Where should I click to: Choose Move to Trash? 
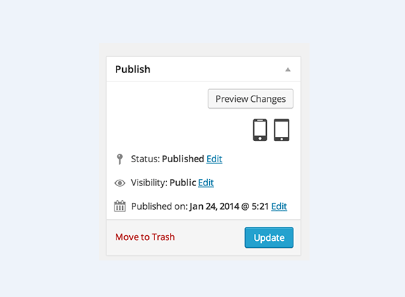coord(145,237)
